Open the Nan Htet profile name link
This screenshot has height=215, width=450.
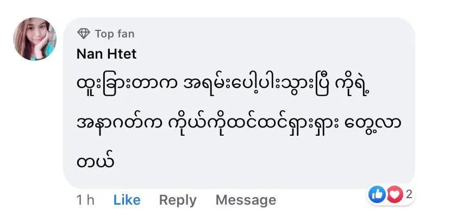pyautogui.click(x=107, y=54)
